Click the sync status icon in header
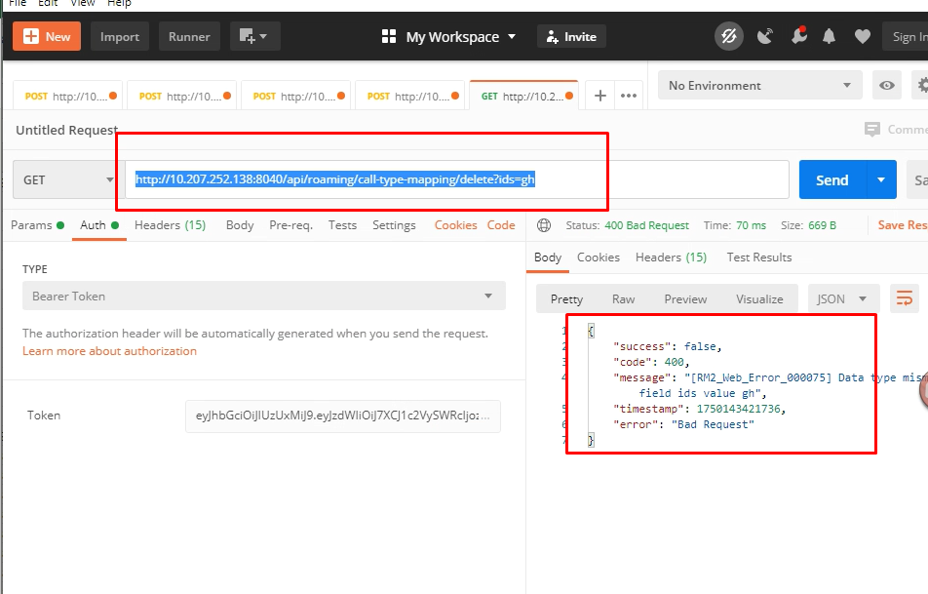Image resolution: width=928 pixels, height=594 pixels. click(x=728, y=37)
